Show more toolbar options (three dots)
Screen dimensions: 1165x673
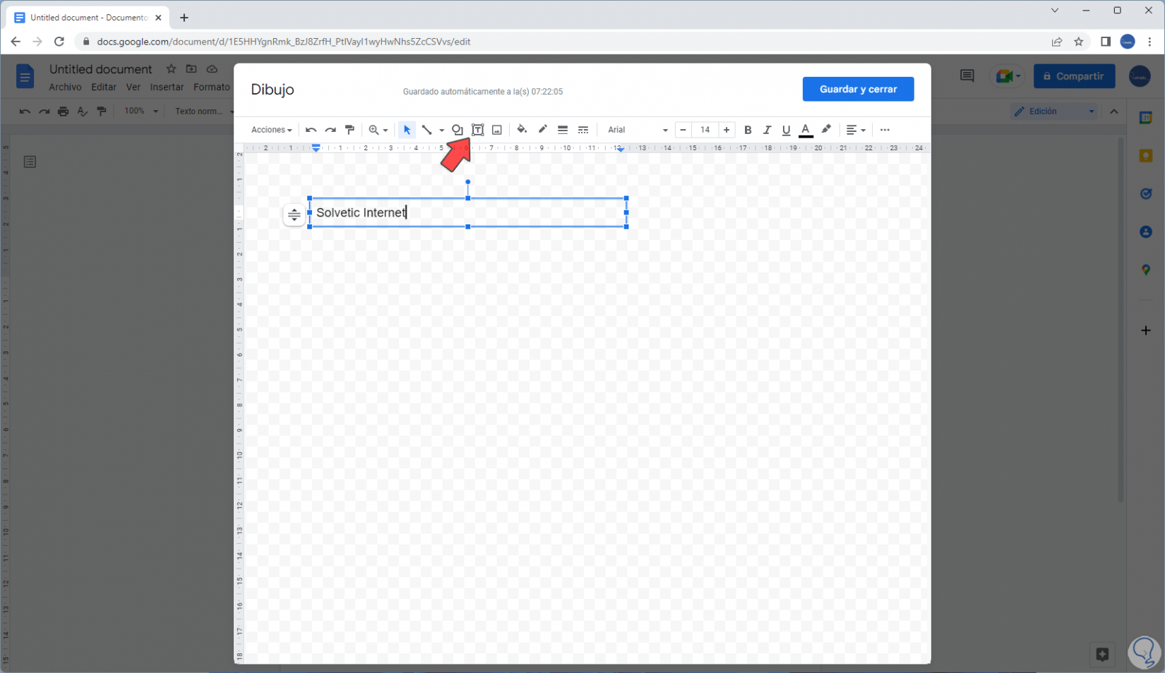(885, 130)
